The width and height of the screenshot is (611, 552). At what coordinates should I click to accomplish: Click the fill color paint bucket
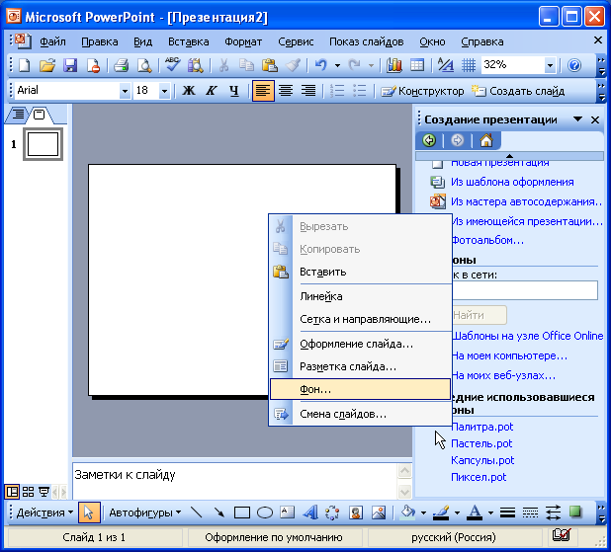pyautogui.click(x=408, y=513)
